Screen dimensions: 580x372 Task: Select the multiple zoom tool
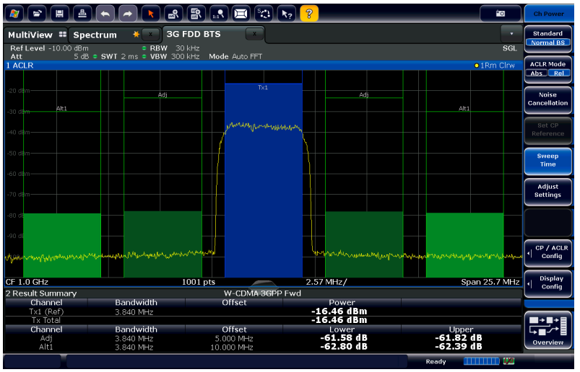[196, 14]
